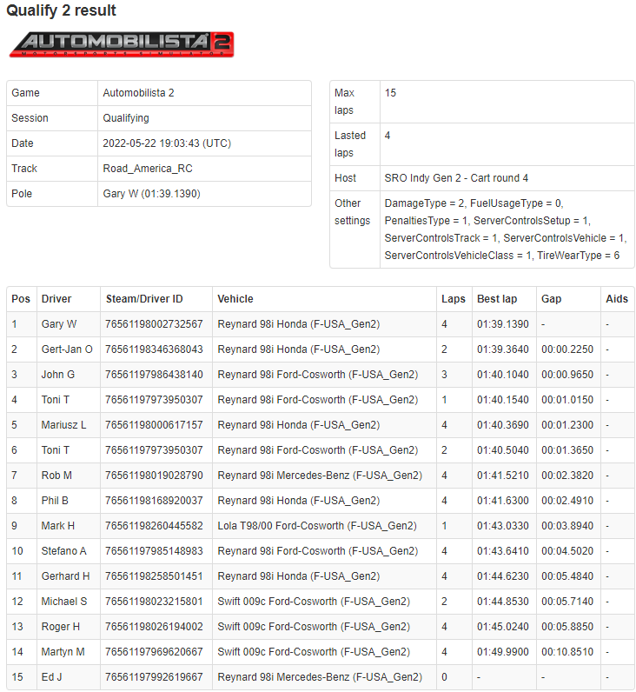The width and height of the screenshot is (636, 692).
Task: Click best lap time 01:49.9900
Action: [x=503, y=652]
